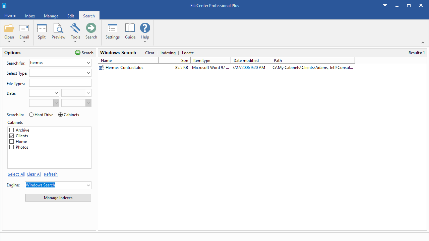Open the Inbox tab
The width and height of the screenshot is (429, 241).
[30, 16]
